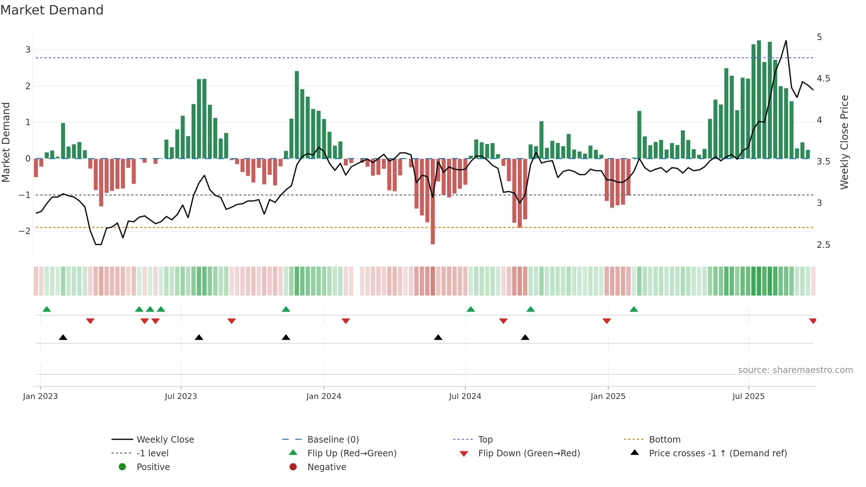
Task: Click the first green flip-up marker, January 2023
Action: click(47, 309)
